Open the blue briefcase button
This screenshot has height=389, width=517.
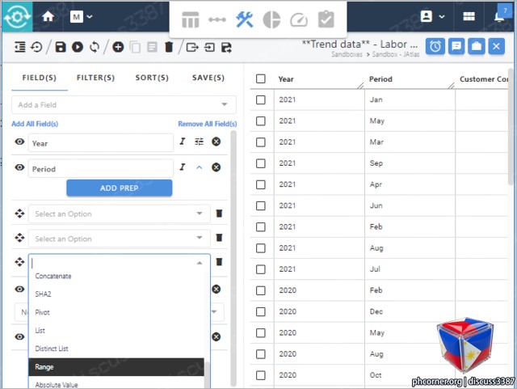point(477,46)
